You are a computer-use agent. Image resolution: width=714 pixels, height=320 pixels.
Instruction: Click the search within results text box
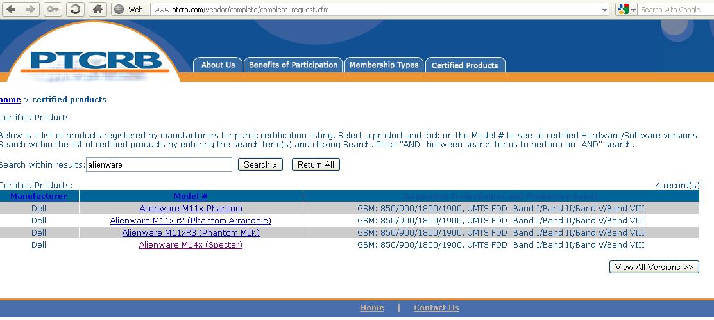pyautogui.click(x=159, y=164)
